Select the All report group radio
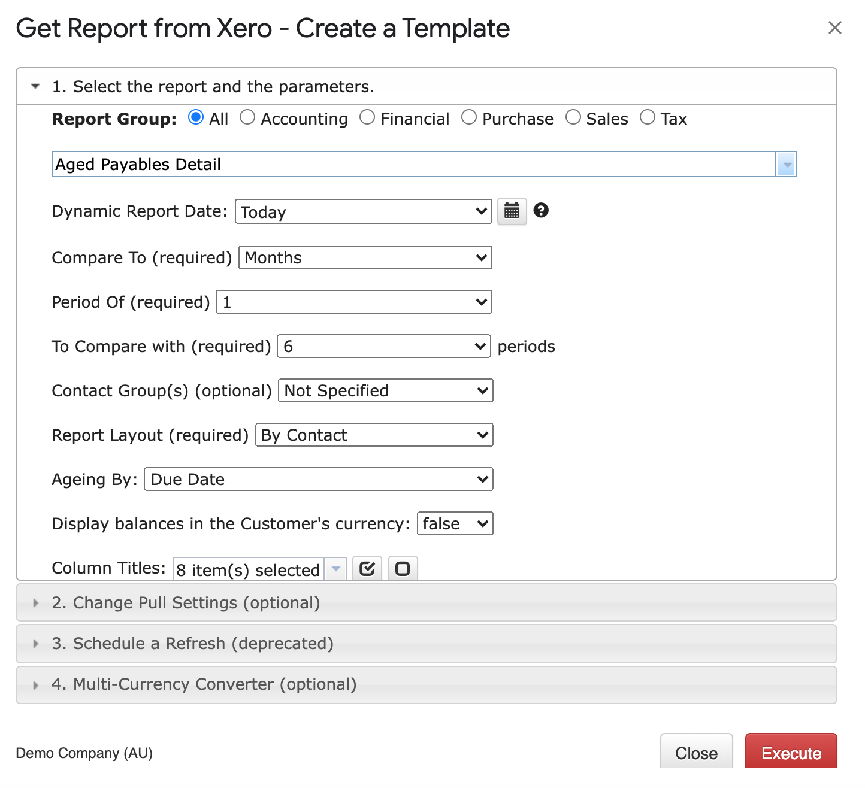 click(x=196, y=117)
